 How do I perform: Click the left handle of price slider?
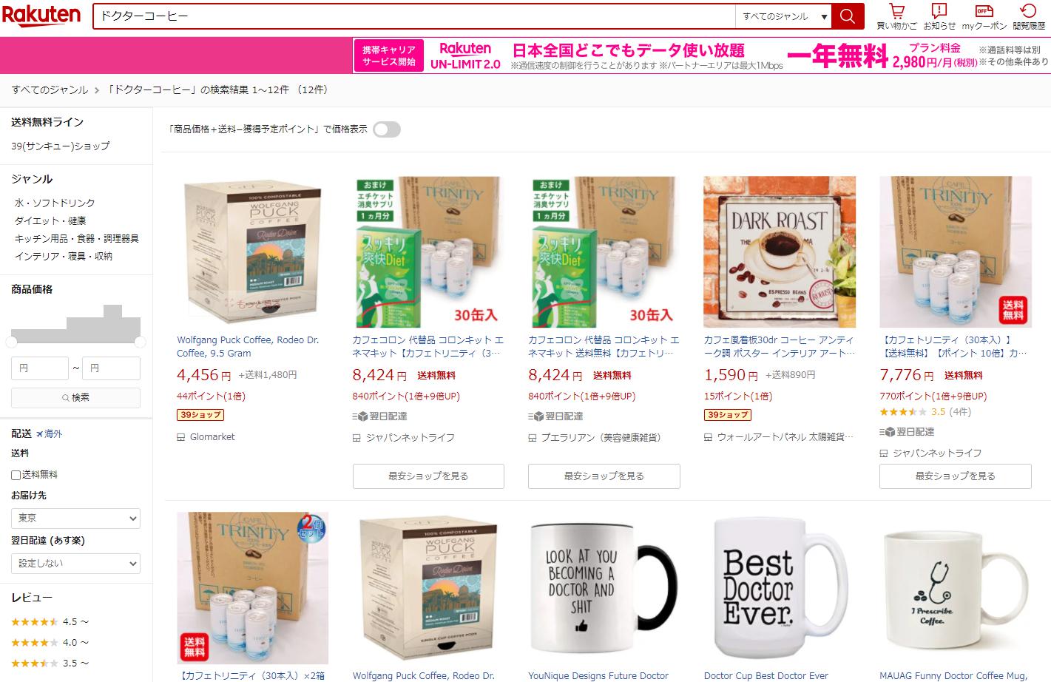tap(12, 342)
